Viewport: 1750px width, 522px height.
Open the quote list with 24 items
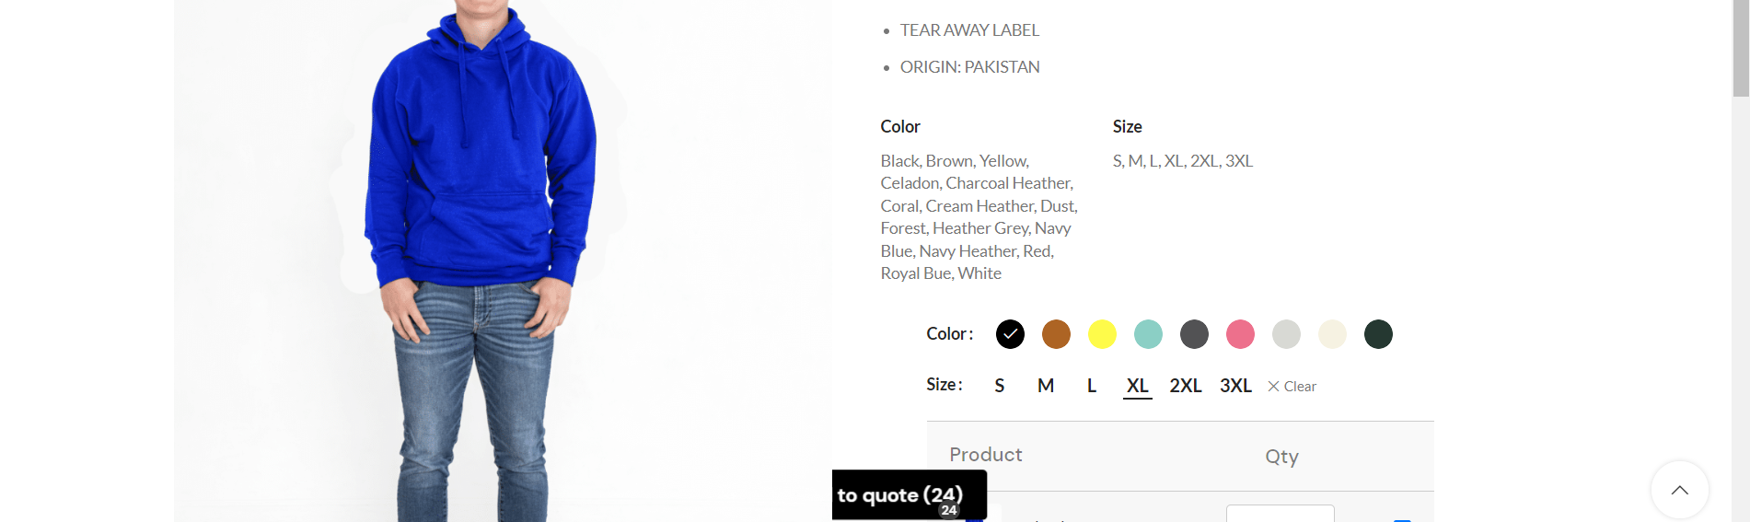tap(910, 495)
